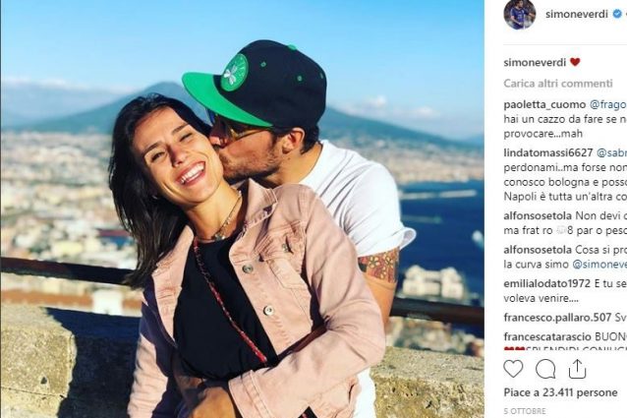Like the post with the heart icon
This screenshot has width=627, height=418.
click(x=513, y=369)
